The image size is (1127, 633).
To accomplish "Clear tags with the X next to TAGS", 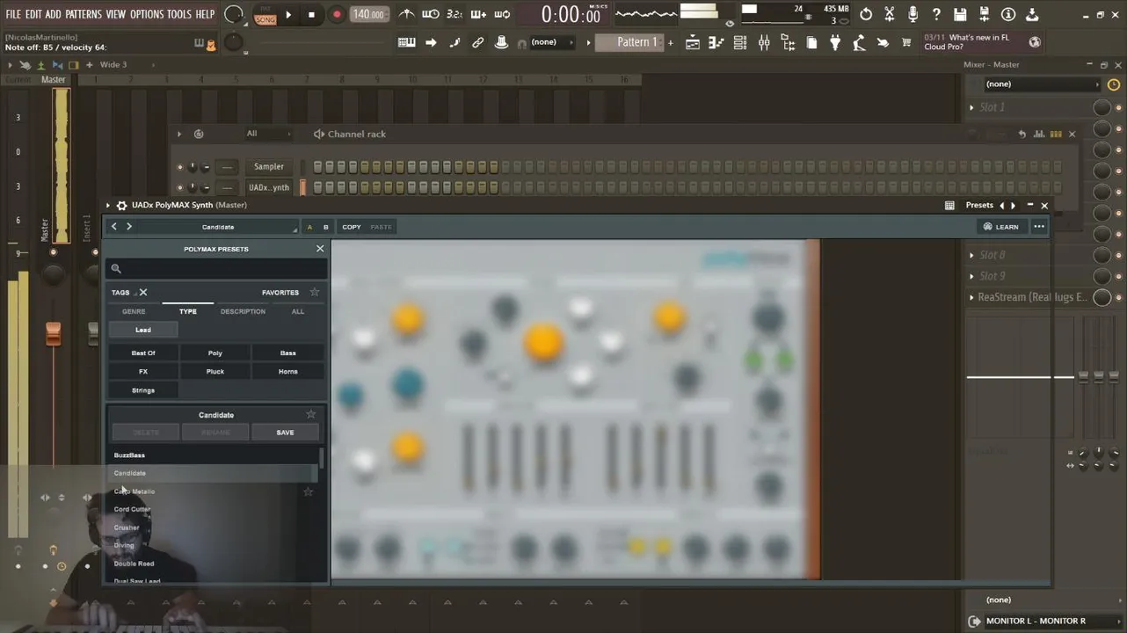I will [143, 293].
